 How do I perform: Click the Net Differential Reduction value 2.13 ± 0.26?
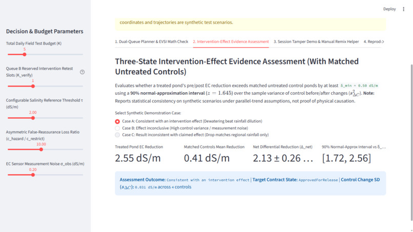pyautogui.click(x=283, y=158)
